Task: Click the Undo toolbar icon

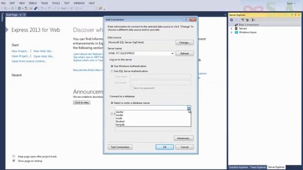Action: tap(42, 8)
